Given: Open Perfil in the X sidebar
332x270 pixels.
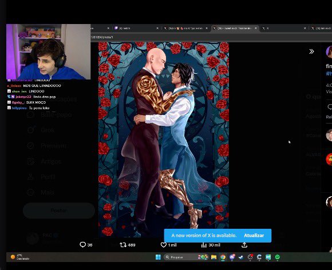Looking at the screenshot, I should [48, 177].
